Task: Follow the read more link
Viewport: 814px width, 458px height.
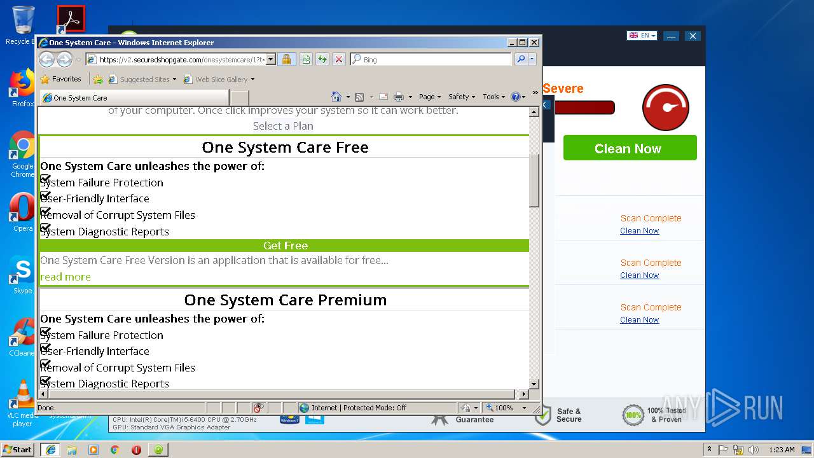Action: (66, 277)
